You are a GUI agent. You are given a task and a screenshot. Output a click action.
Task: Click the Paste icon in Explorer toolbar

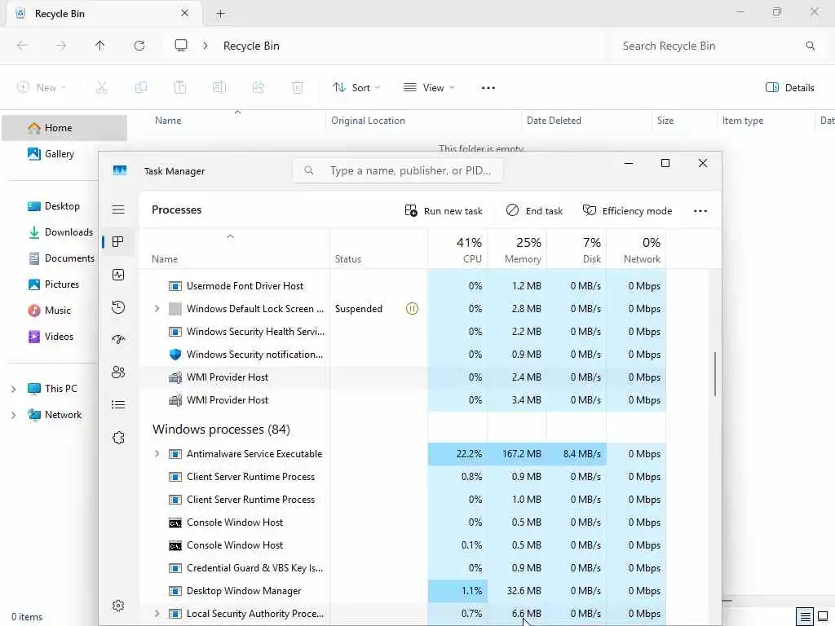pyautogui.click(x=180, y=88)
